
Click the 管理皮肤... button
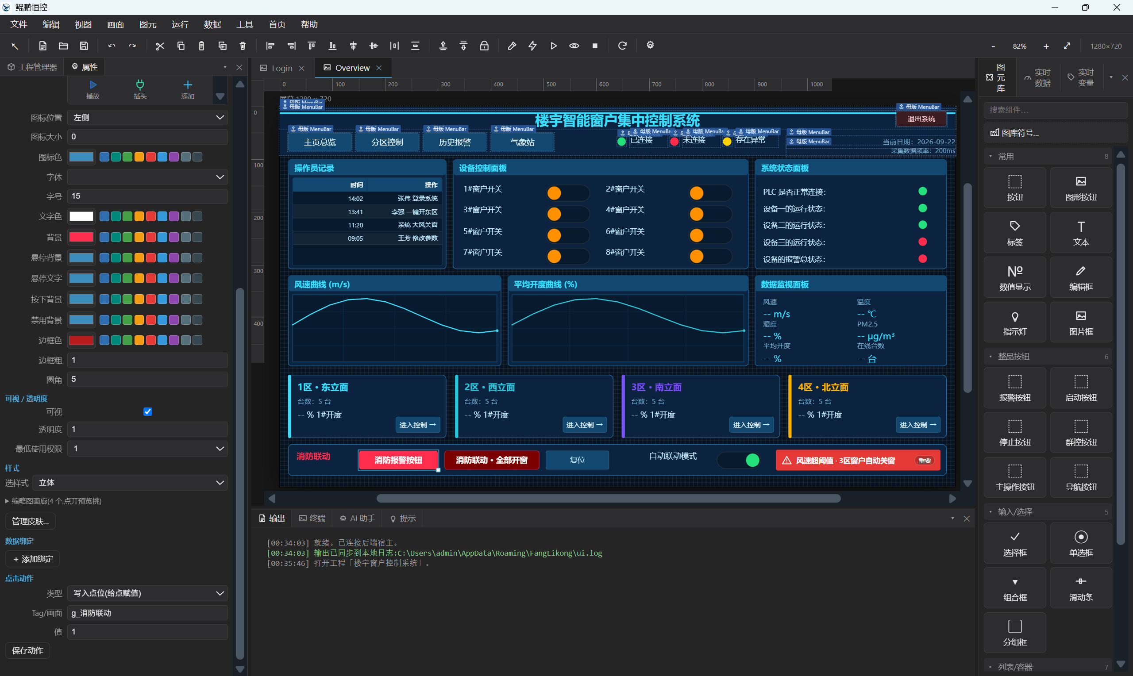pyautogui.click(x=30, y=522)
